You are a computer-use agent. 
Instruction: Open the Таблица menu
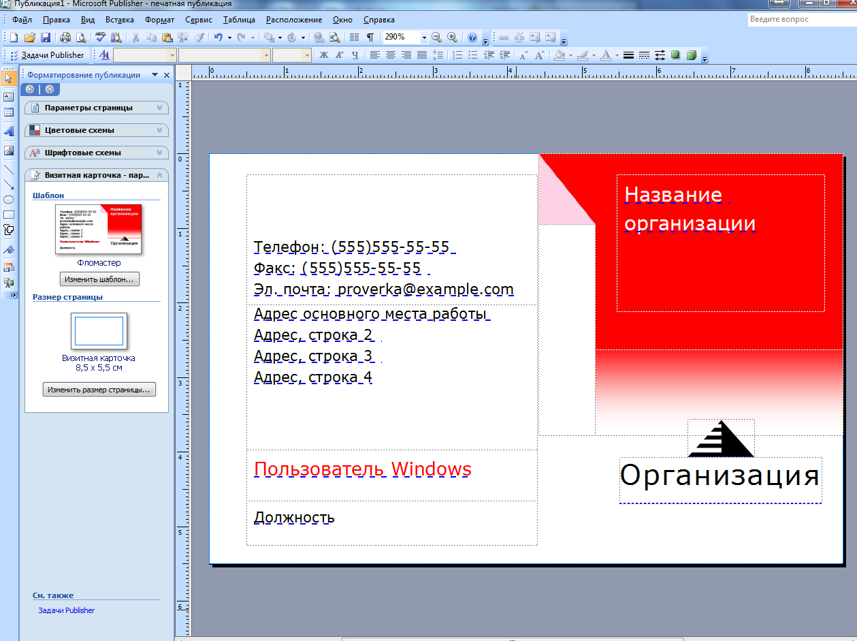tap(239, 20)
